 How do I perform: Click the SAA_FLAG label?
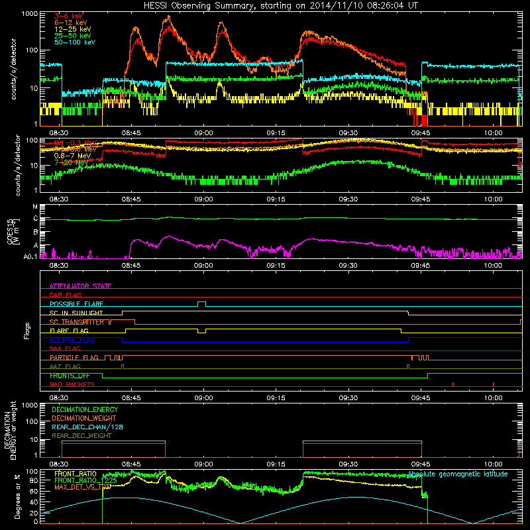click(65, 349)
